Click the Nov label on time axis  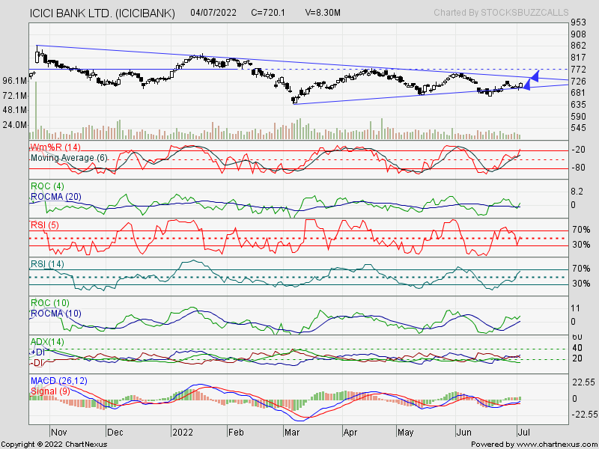(x=58, y=433)
